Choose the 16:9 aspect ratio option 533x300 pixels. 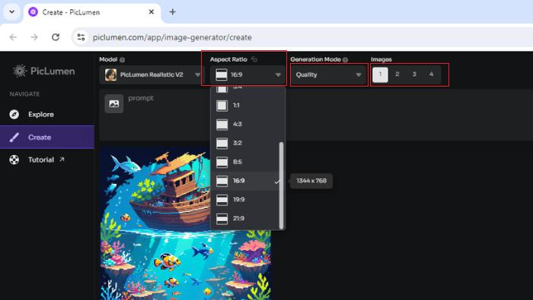click(x=245, y=181)
